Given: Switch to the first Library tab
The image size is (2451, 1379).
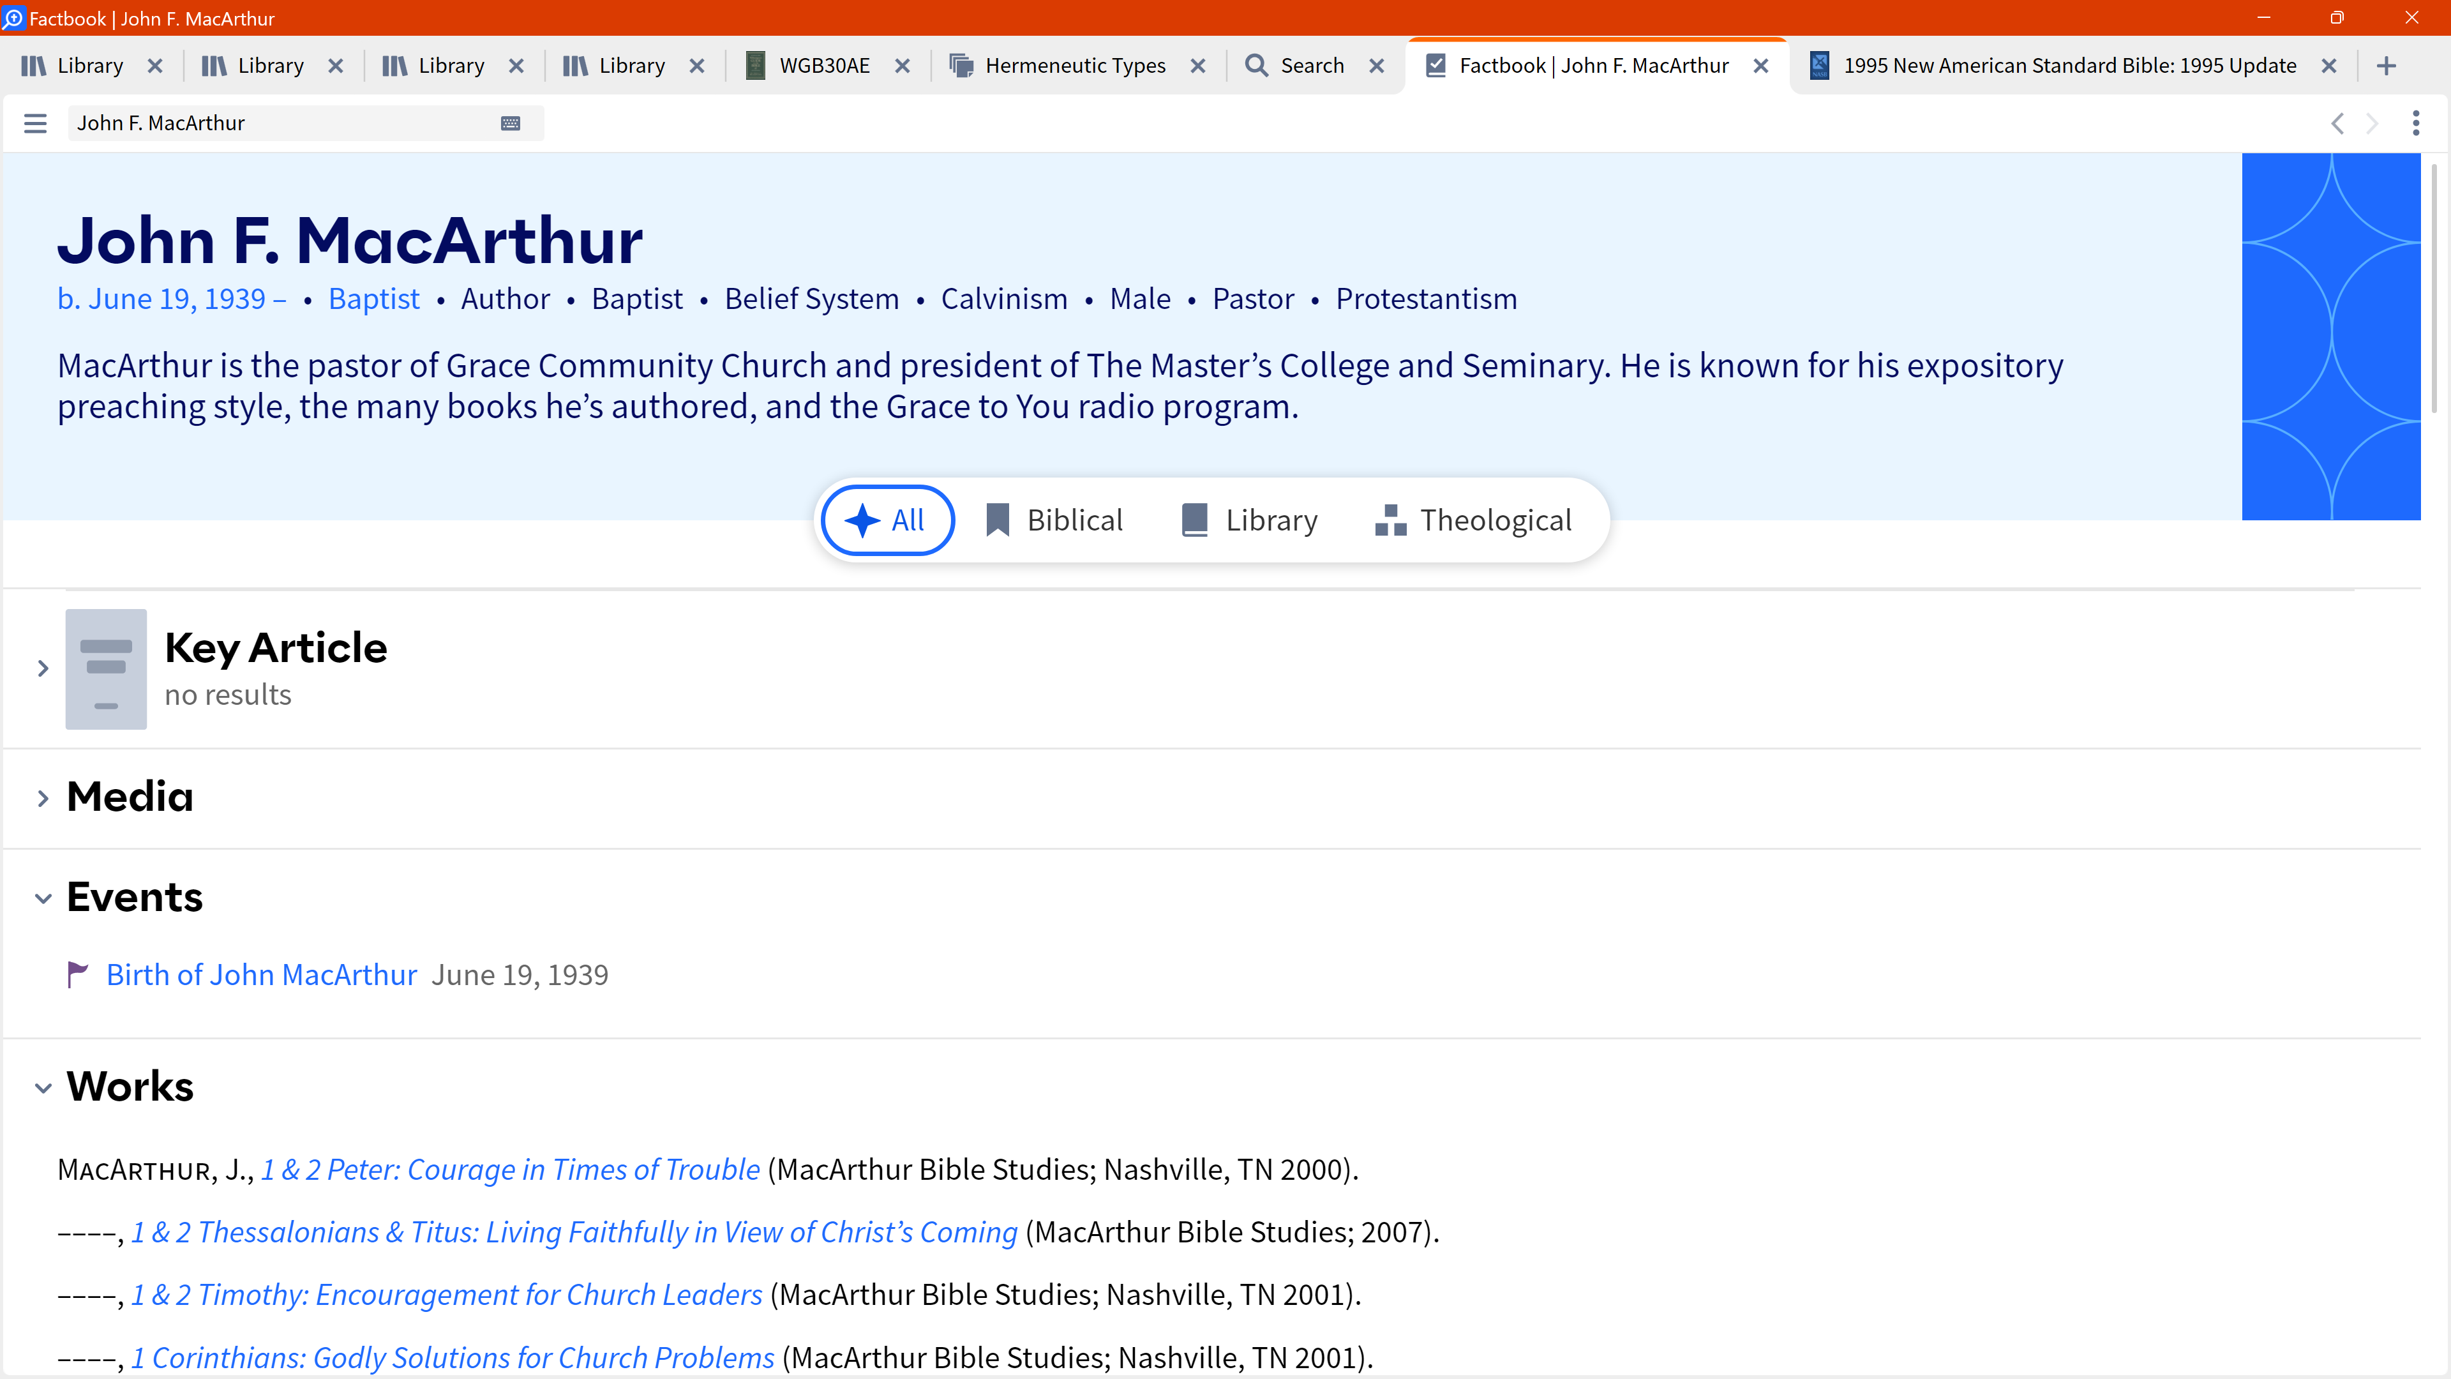Looking at the screenshot, I should tap(74, 66).
